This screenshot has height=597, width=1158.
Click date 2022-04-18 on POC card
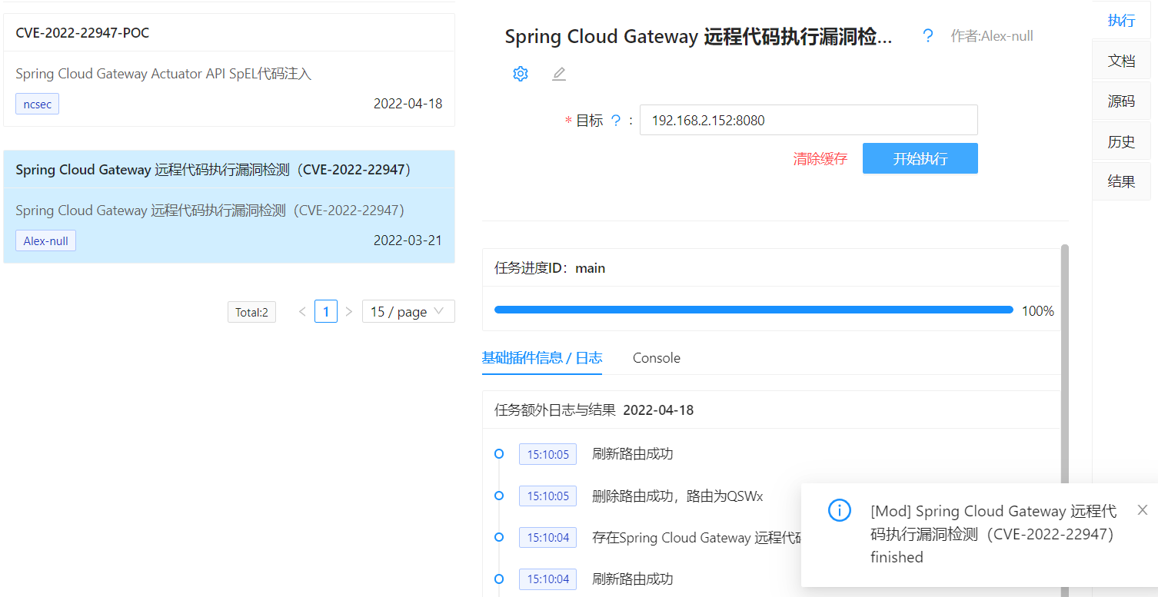point(408,104)
